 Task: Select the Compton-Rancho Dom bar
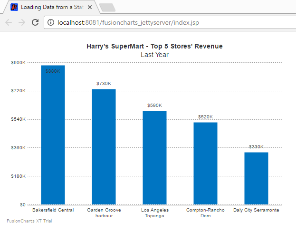point(205,164)
